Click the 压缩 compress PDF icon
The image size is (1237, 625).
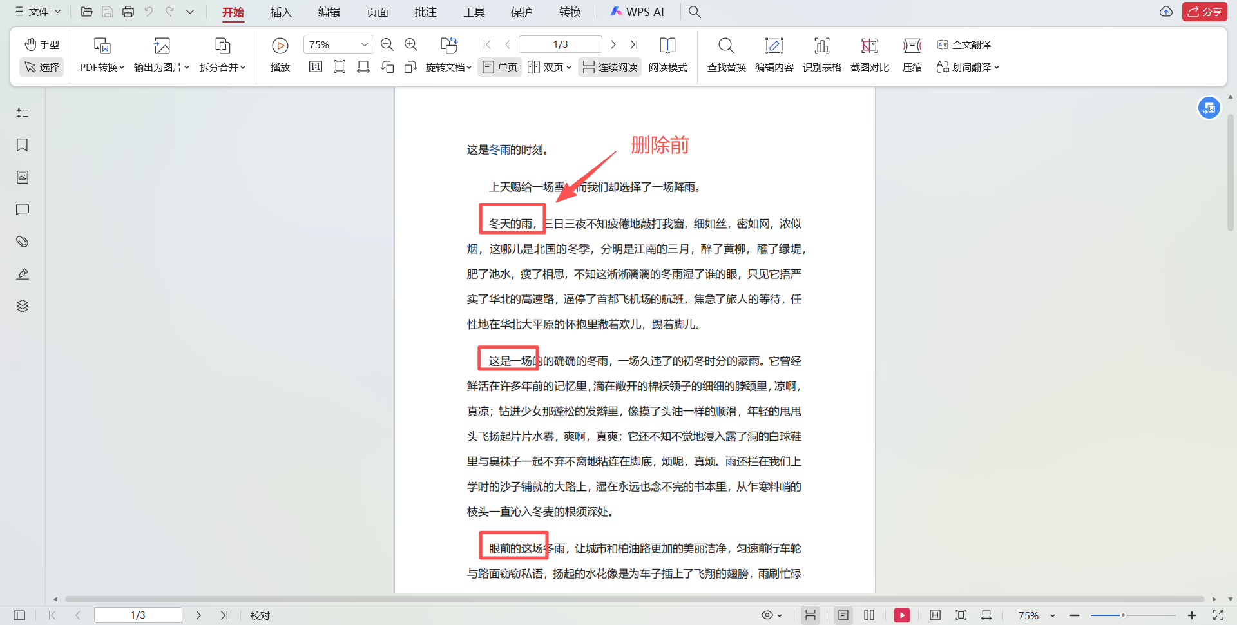click(912, 55)
